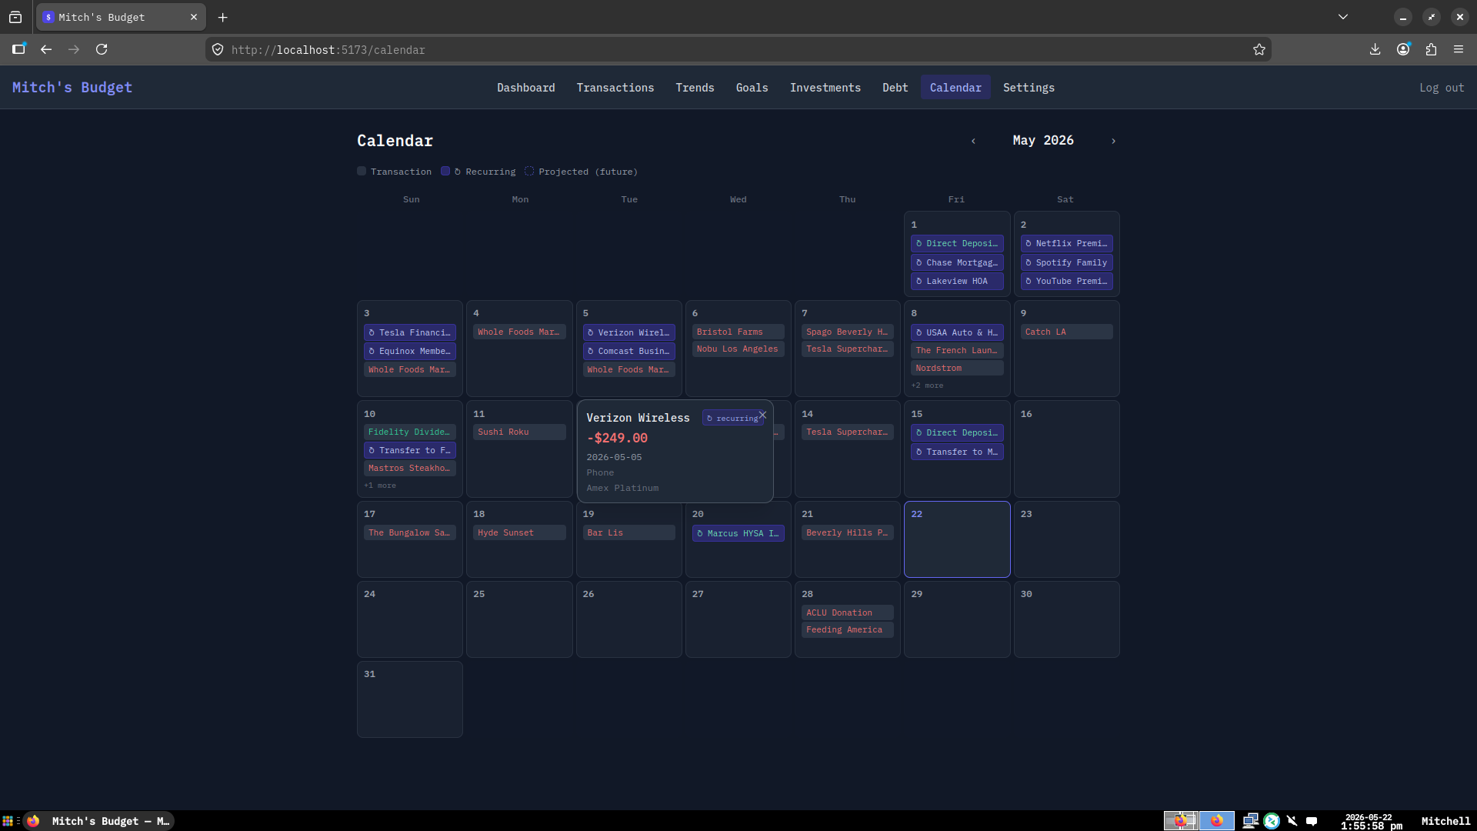The height and width of the screenshot is (831, 1477).
Task: Open the extensions puzzle icon
Action: 1431,49
